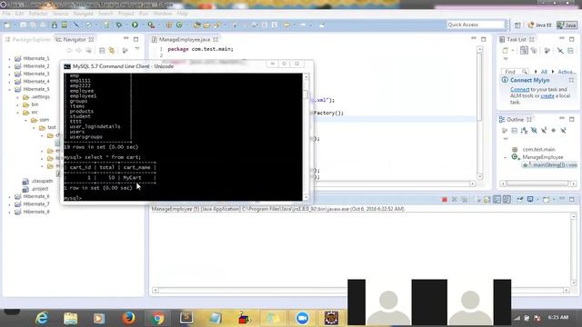Image resolution: width=582 pixels, height=327 pixels.
Task: Click the Open Perspective icon
Action: [517, 25]
